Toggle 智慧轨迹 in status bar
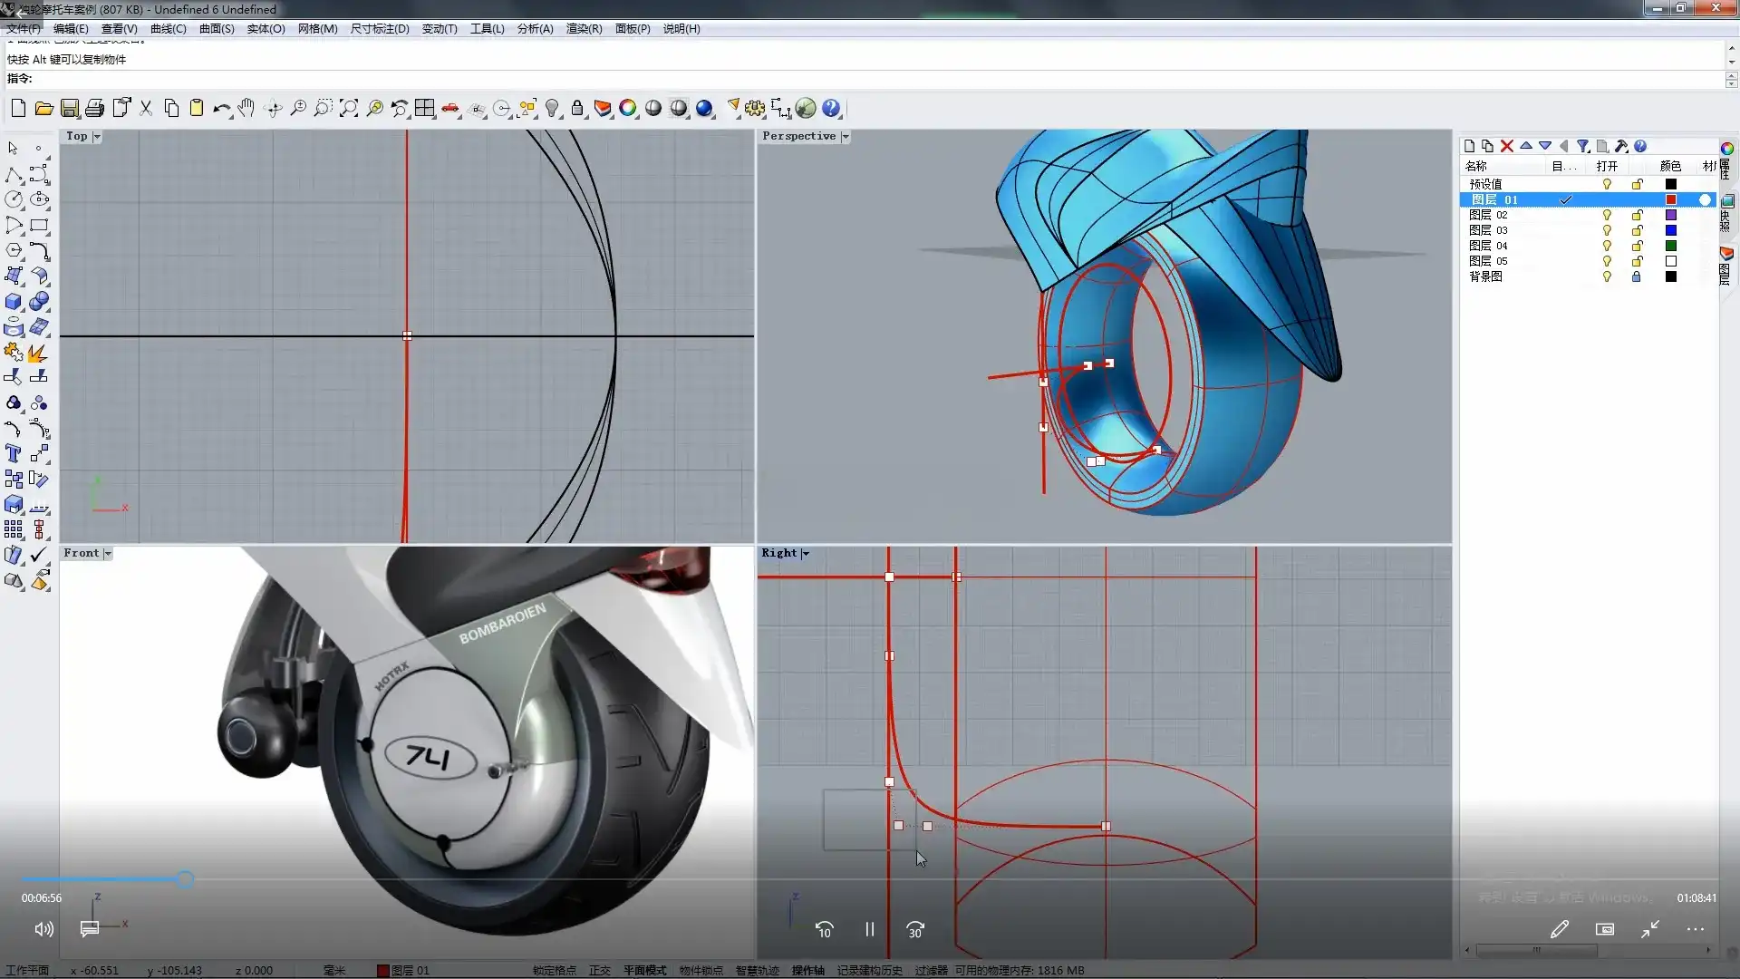The width and height of the screenshot is (1740, 979). click(x=757, y=970)
